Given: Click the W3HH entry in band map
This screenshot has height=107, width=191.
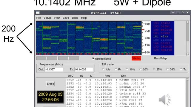Looking at the screenshot, I should pos(161,37).
